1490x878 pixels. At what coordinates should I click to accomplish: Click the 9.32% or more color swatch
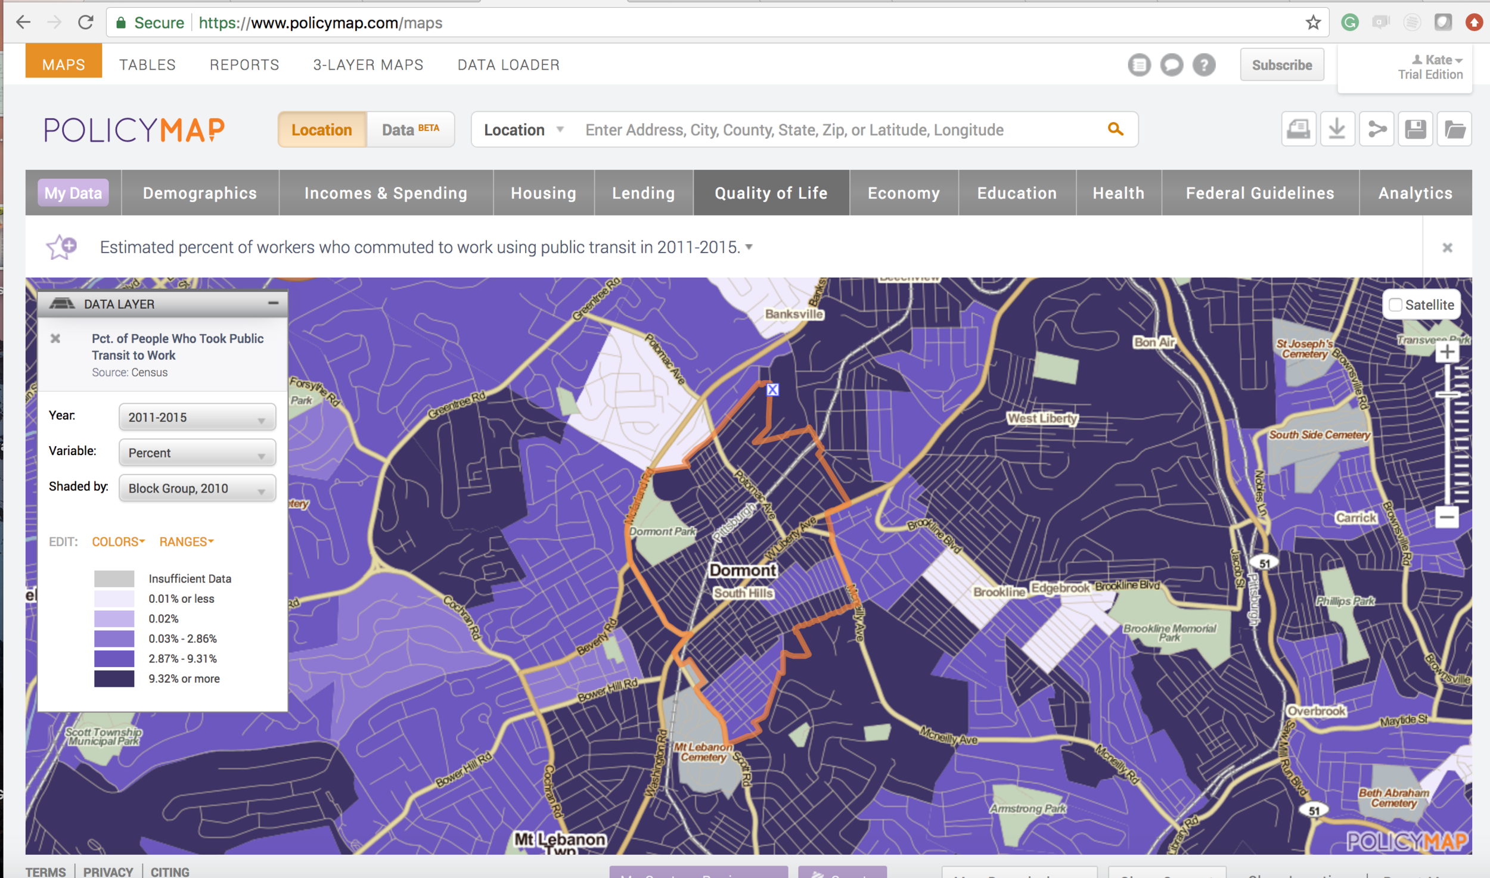[114, 678]
